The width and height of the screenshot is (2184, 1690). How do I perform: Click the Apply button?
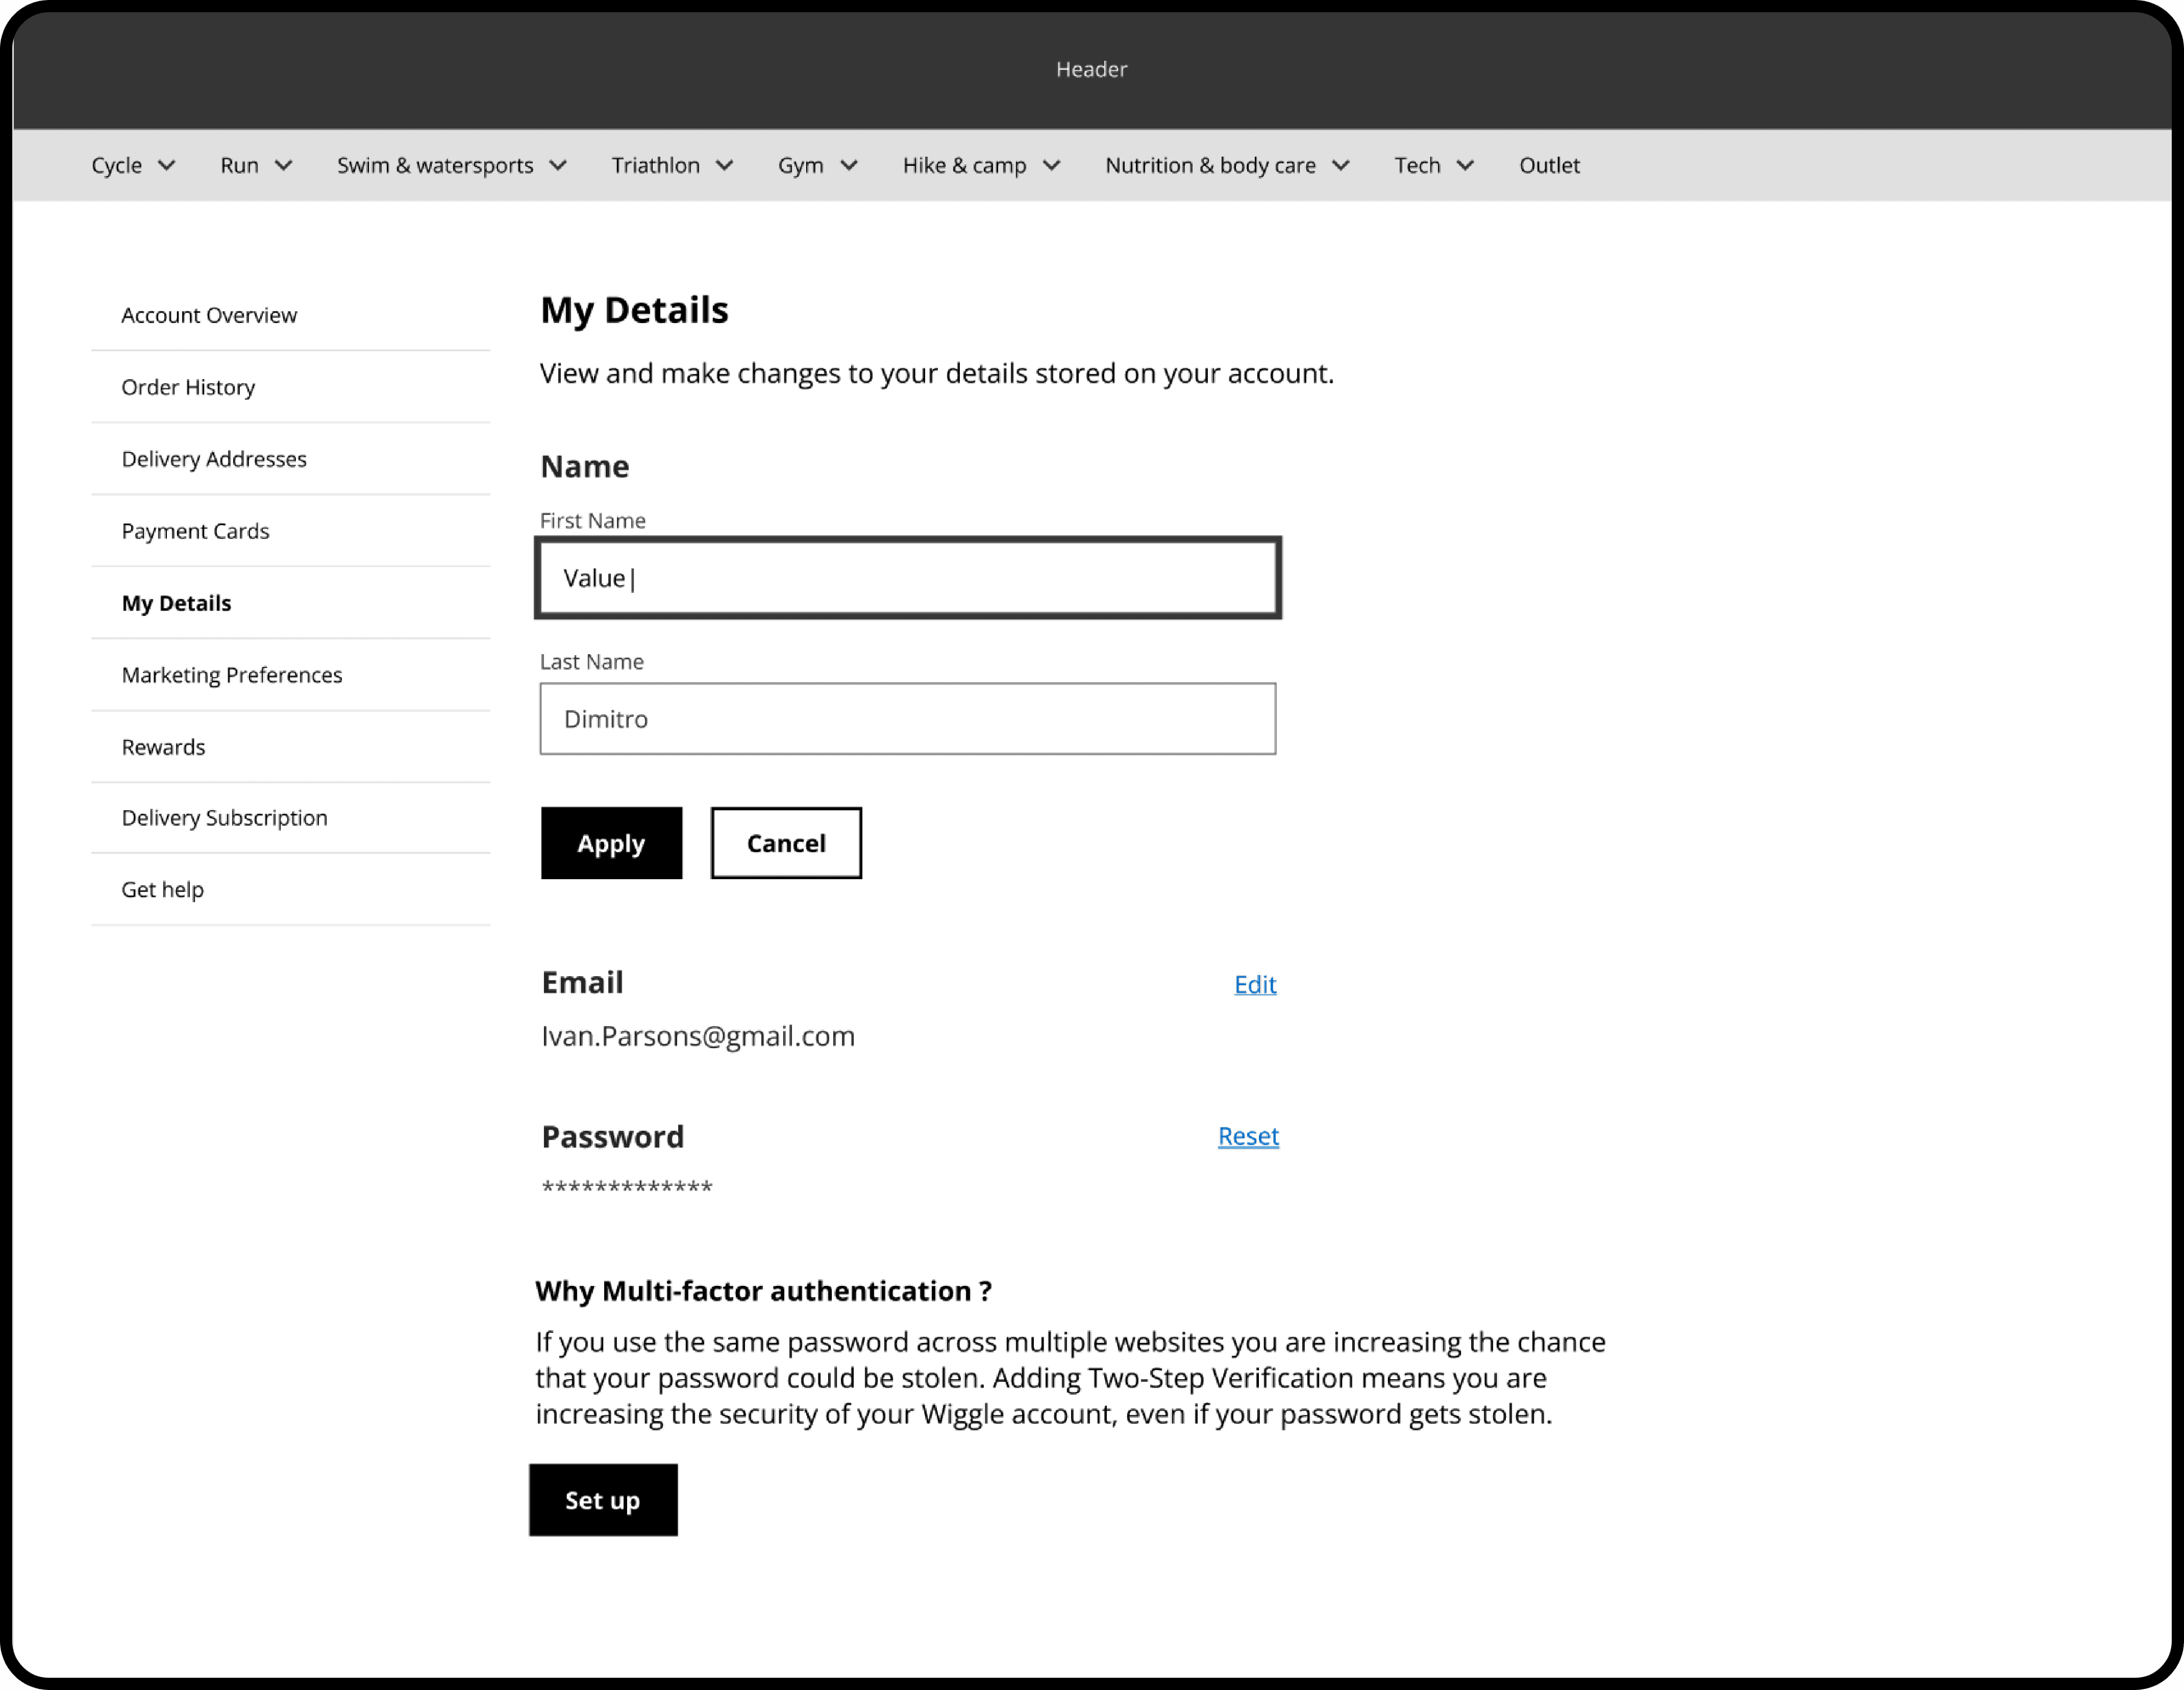click(x=611, y=844)
